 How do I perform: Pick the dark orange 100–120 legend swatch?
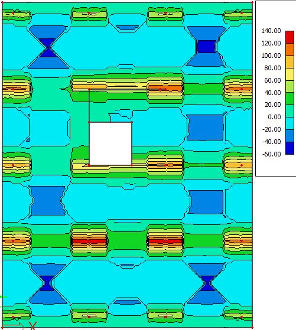(290, 50)
